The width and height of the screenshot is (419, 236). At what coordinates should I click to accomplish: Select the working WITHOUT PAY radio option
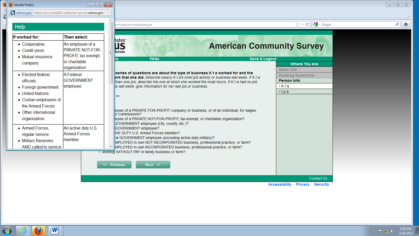(x=100, y=152)
